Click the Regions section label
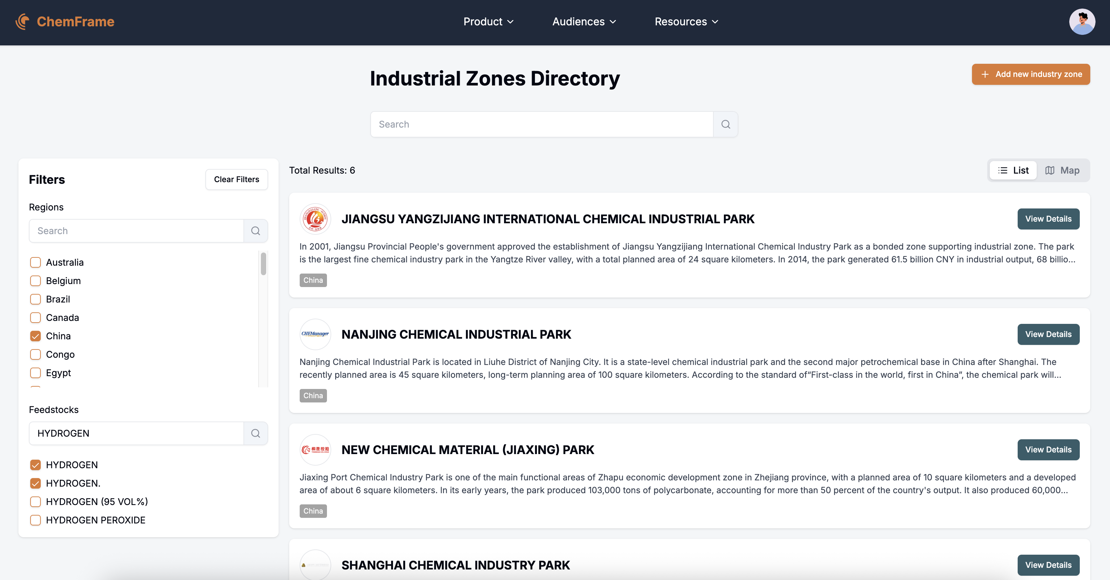This screenshot has width=1110, height=580. click(x=46, y=207)
